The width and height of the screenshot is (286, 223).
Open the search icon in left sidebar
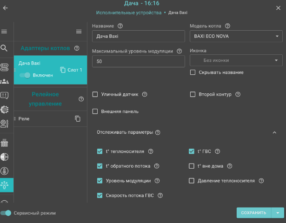4,48
